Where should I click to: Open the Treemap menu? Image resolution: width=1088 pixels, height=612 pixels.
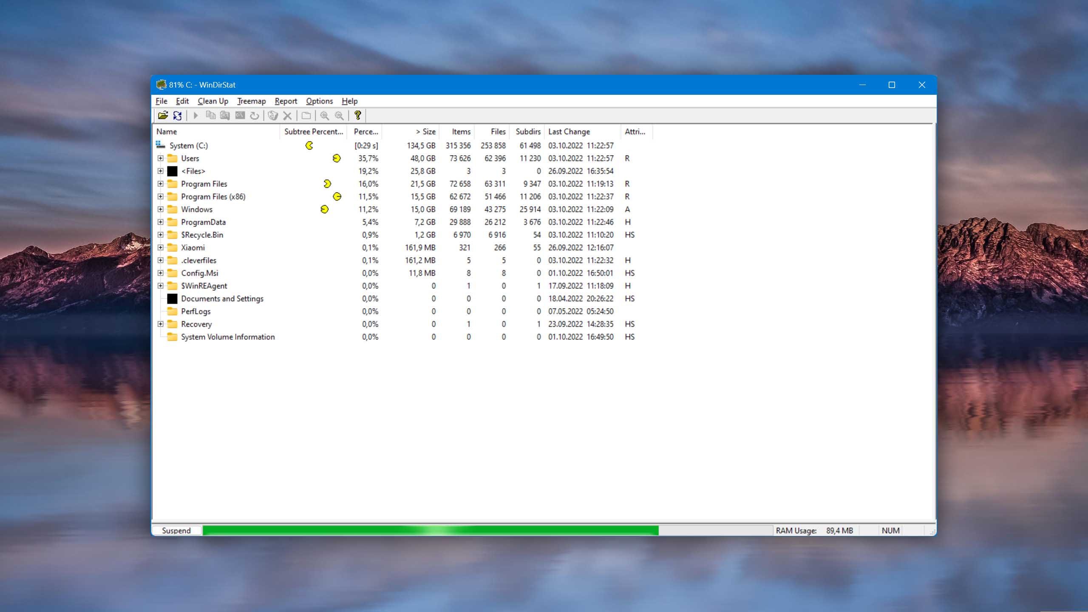tap(251, 101)
